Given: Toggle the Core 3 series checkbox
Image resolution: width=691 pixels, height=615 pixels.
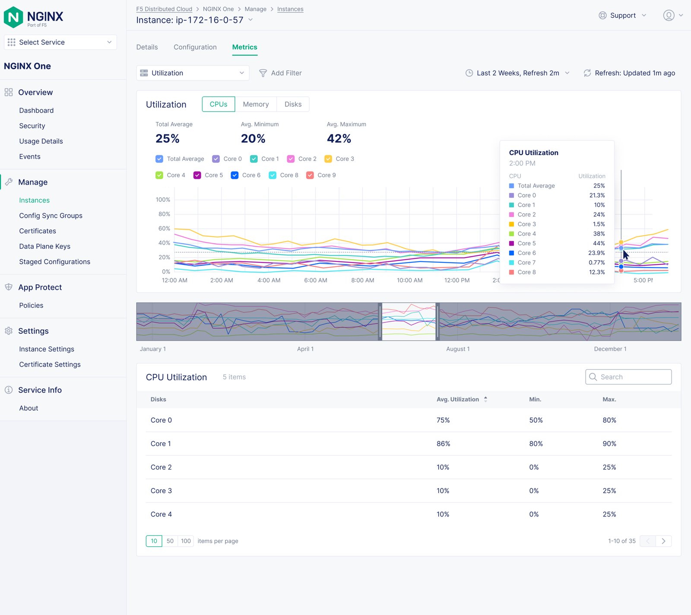Looking at the screenshot, I should tap(328, 159).
